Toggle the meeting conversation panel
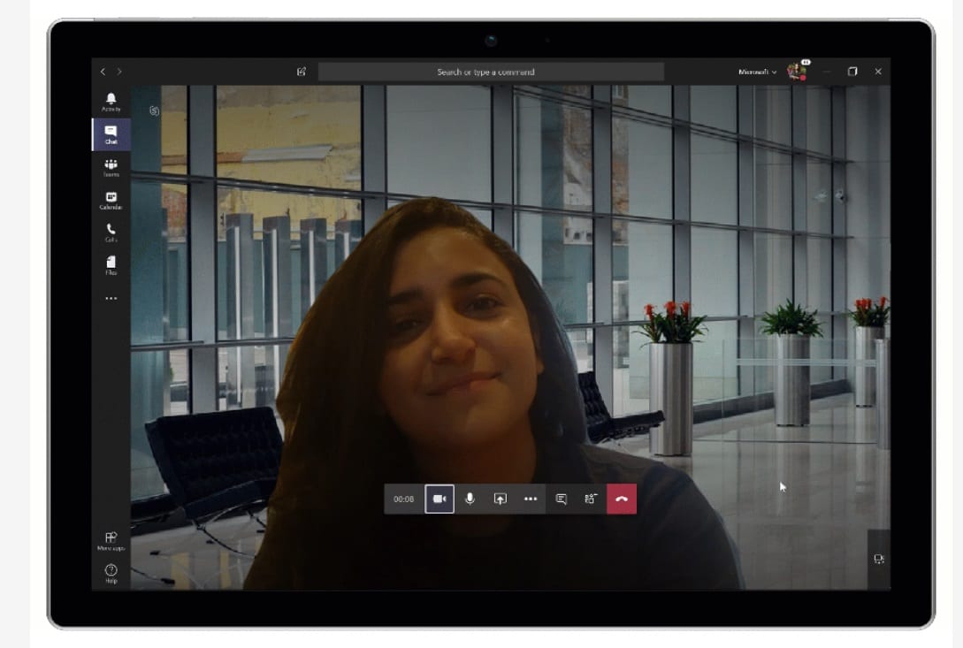 click(x=562, y=499)
